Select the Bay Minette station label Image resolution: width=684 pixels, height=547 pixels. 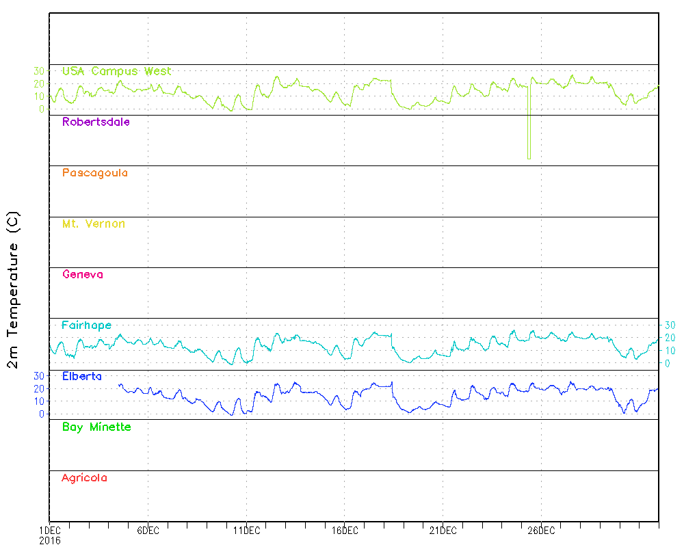(x=96, y=427)
